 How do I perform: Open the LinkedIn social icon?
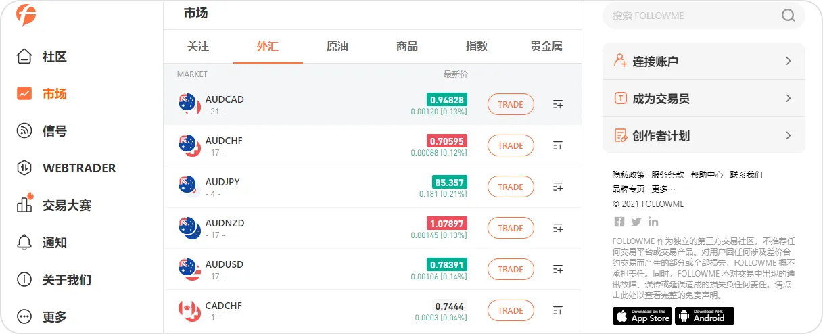pos(653,221)
